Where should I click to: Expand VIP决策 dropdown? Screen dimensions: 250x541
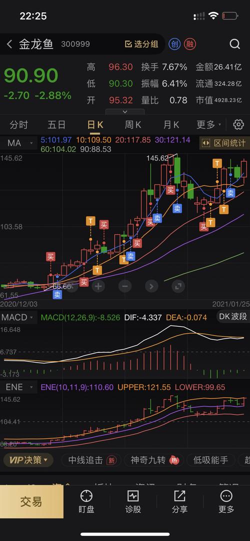coord(28,460)
